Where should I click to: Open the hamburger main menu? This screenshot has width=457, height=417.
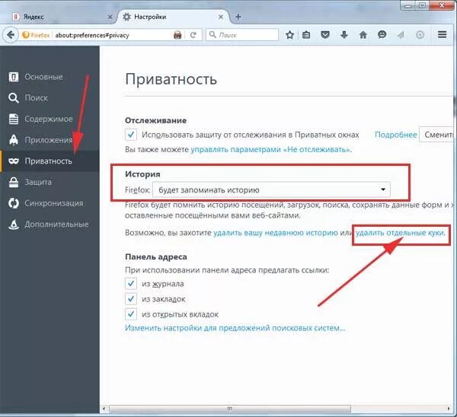442,35
